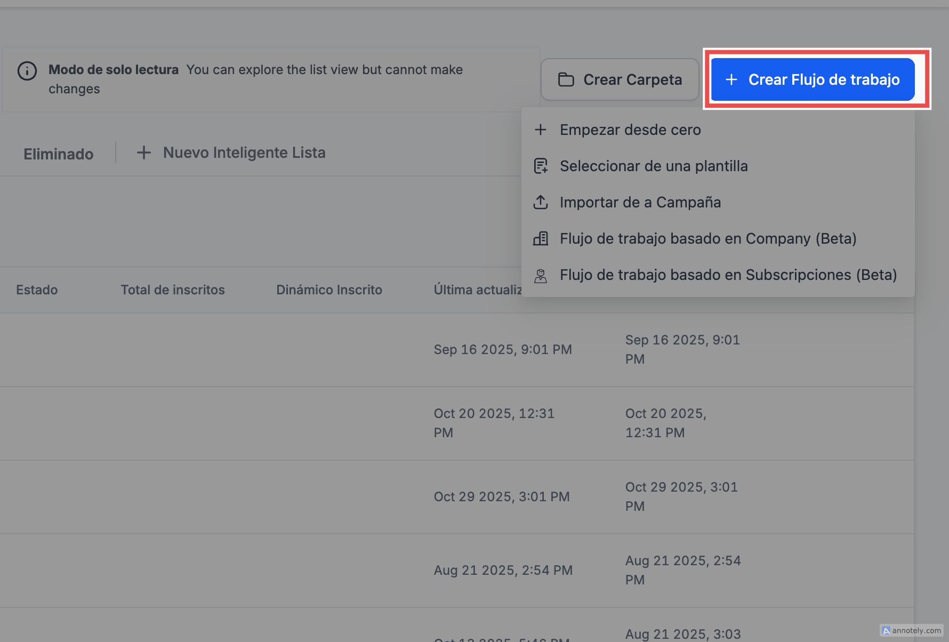949x642 pixels.
Task: Open the Crear Flujo de trabajo dropdown
Action: (813, 79)
